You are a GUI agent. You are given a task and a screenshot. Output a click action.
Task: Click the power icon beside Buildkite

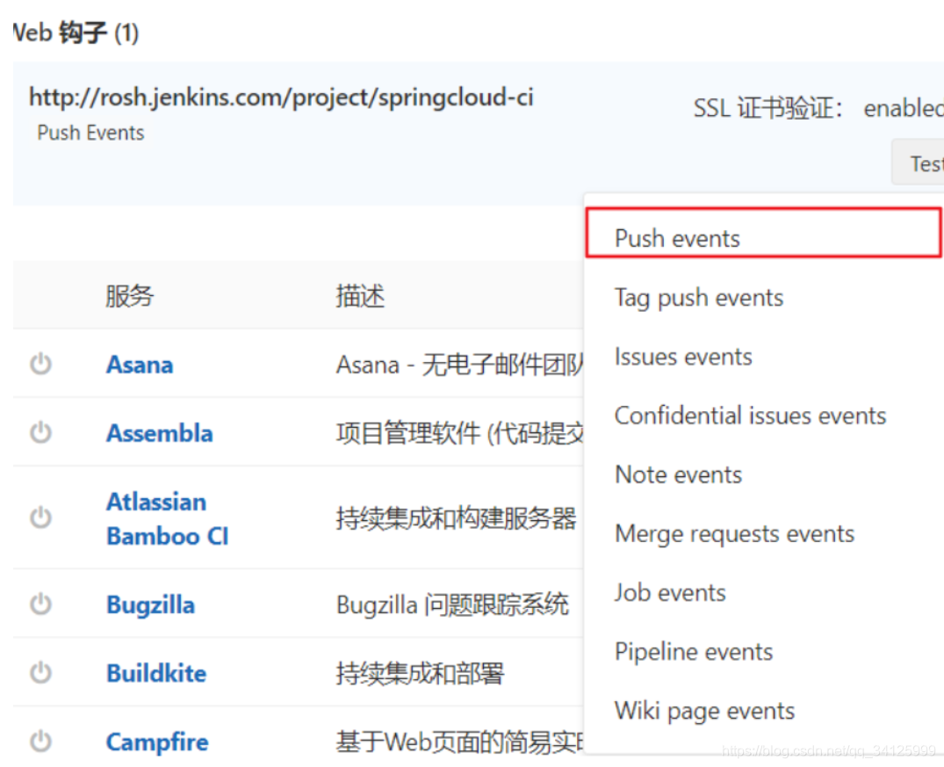(x=40, y=673)
